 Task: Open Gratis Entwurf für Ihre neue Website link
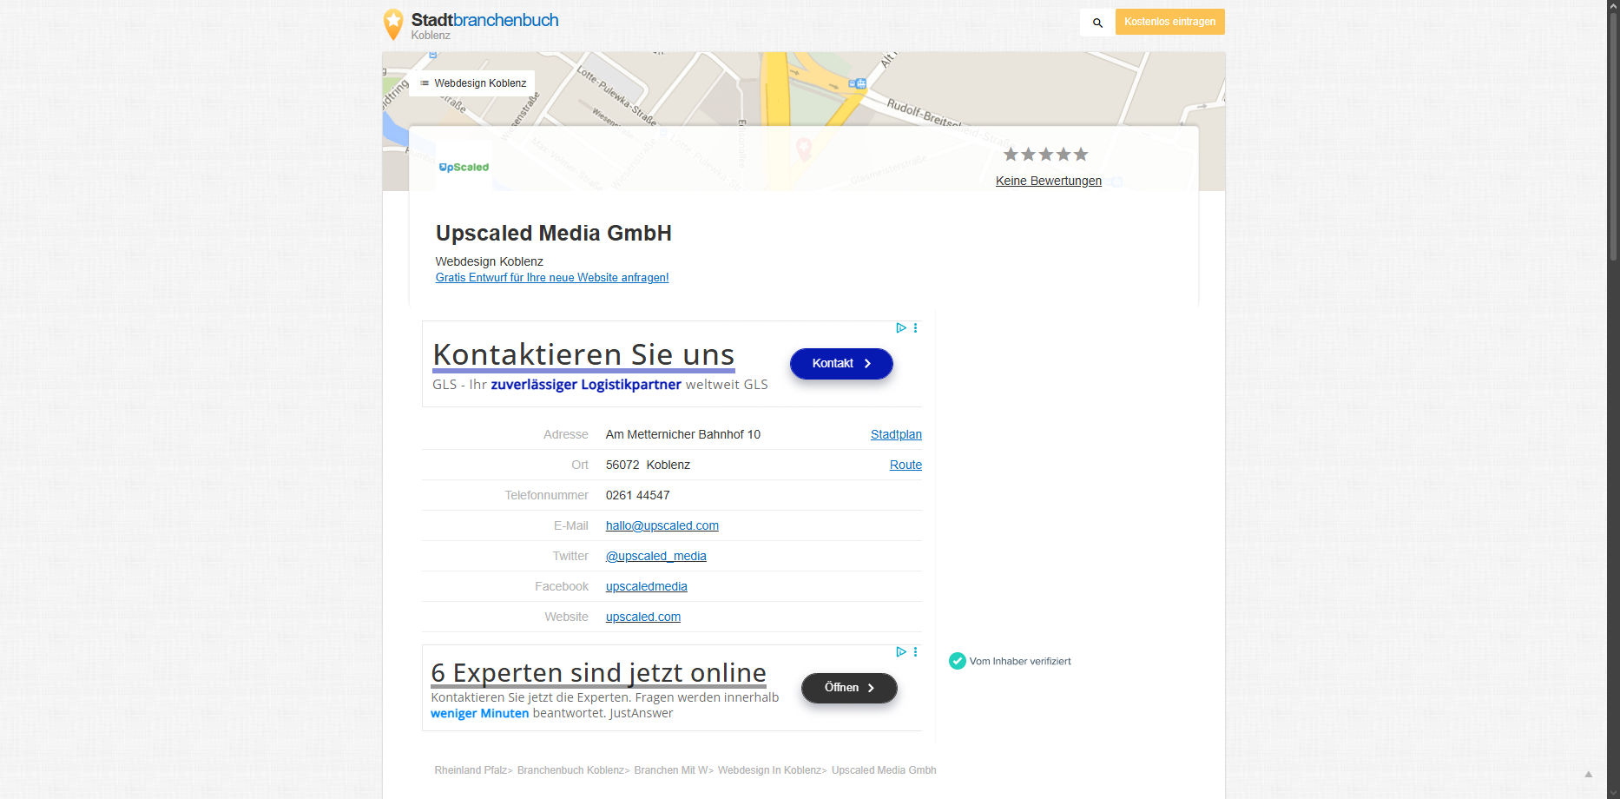tap(552, 278)
